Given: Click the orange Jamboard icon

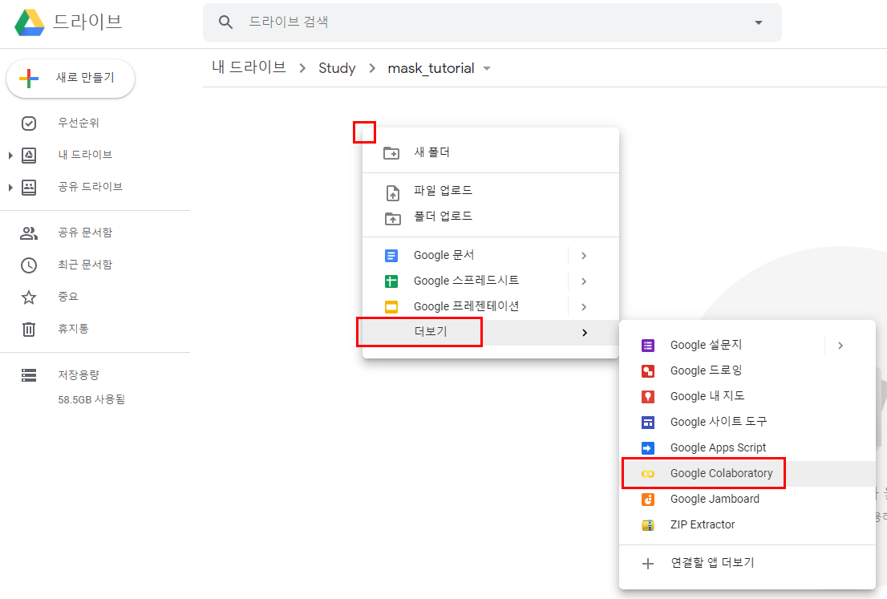Looking at the screenshot, I should [x=648, y=500].
